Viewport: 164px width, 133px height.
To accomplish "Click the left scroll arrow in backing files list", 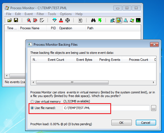I will 33,82.
